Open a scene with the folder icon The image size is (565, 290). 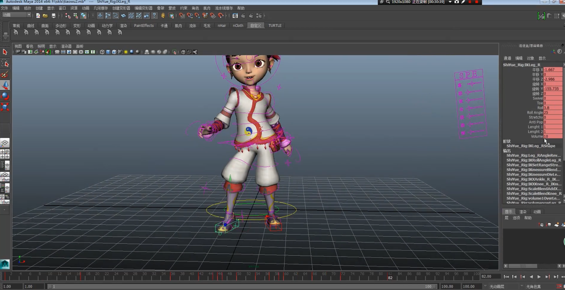[x=45, y=16]
